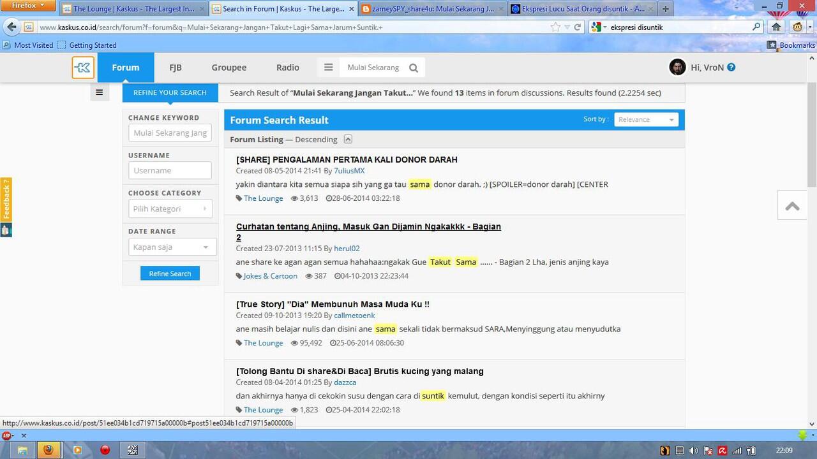Click the Firefox taskbar icon
Image resolution: width=817 pixels, height=459 pixels.
pos(49,450)
